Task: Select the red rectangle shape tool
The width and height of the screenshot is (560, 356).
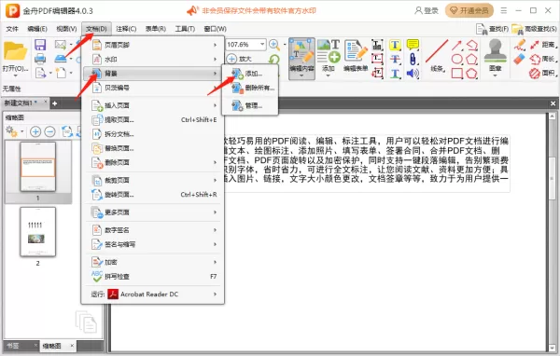Action: pyautogui.click(x=456, y=74)
